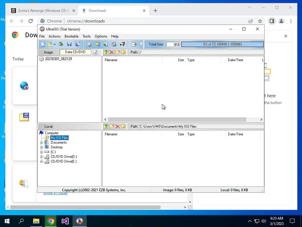Bookmark this page with star icon
The image size is (302, 227).
pyautogui.click(x=260, y=21)
